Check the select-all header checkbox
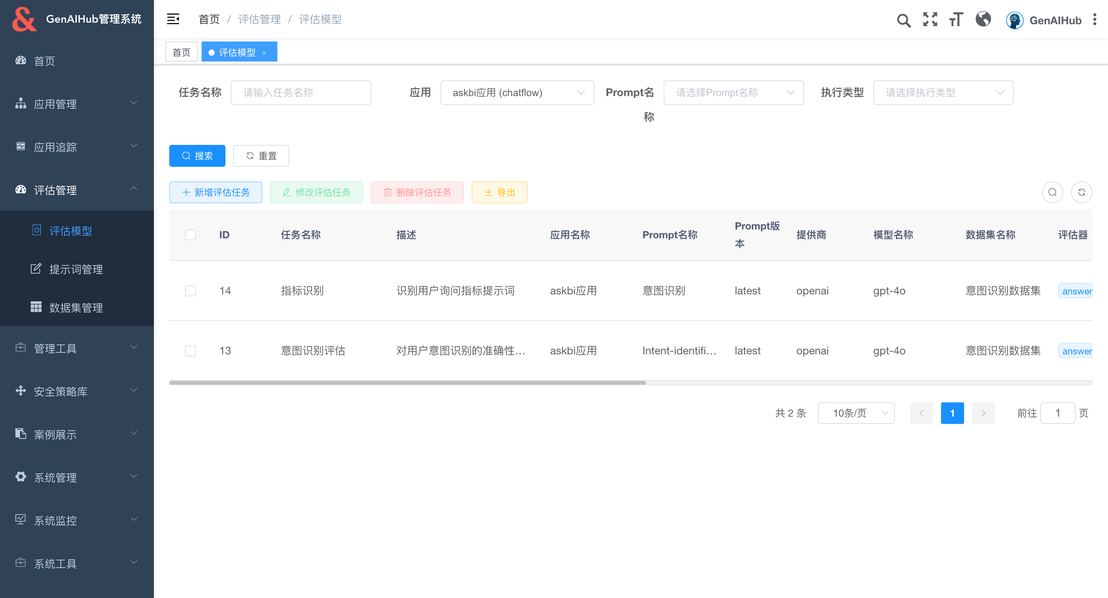Viewport: 1108px width, 598px height. (190, 234)
